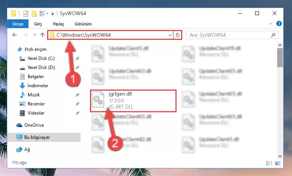Click the vertical scrollbar thumb
This screenshot has height=176, width=292.
pyautogui.click(x=280, y=58)
